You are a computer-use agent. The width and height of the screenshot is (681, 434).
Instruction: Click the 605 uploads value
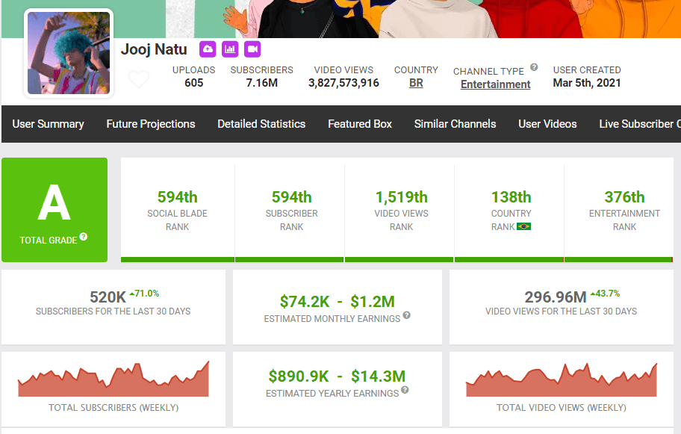point(193,83)
